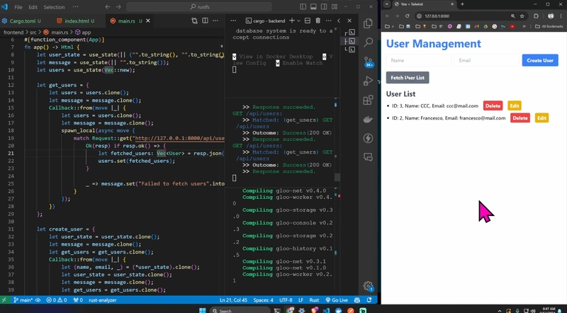Split the editor right icon

click(205, 21)
